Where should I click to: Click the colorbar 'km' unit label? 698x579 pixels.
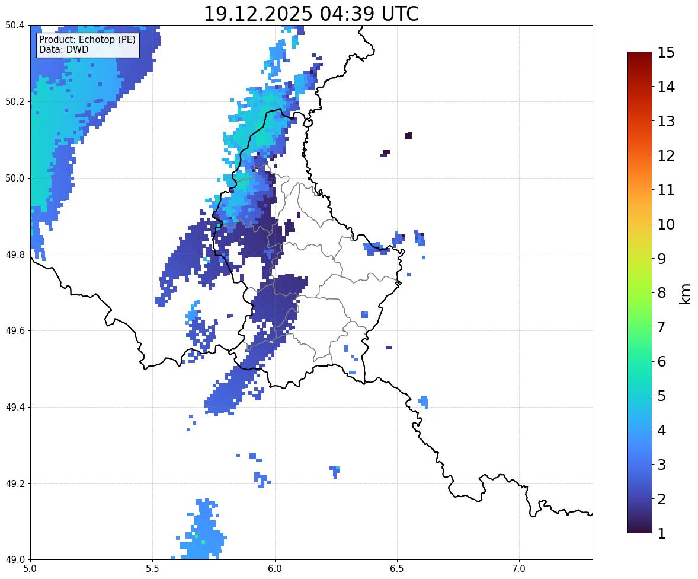(686, 294)
